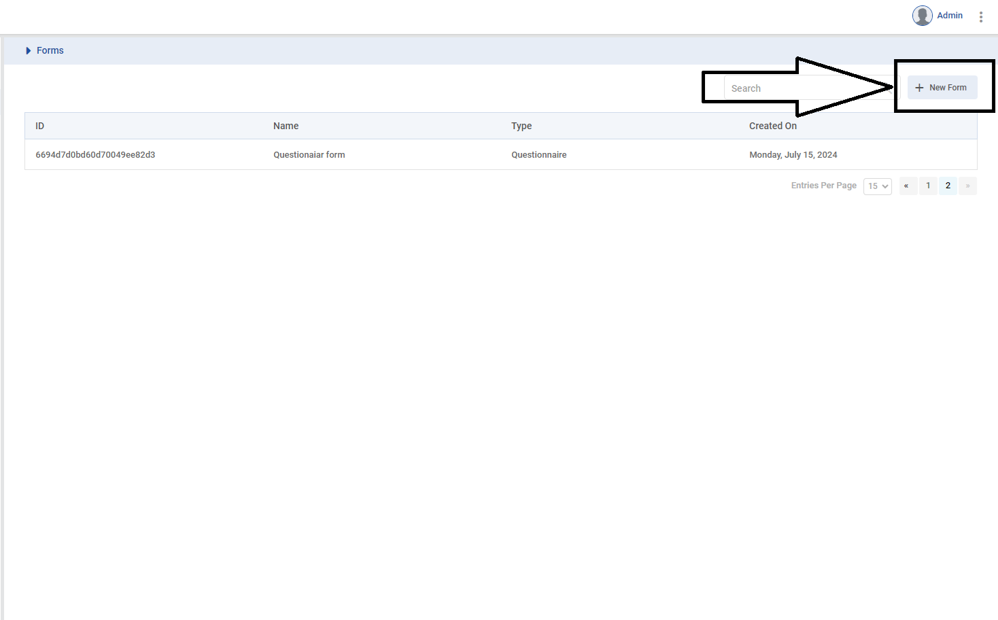Image resolution: width=998 pixels, height=620 pixels.
Task: Select page 1 in pagination
Action: 928,186
